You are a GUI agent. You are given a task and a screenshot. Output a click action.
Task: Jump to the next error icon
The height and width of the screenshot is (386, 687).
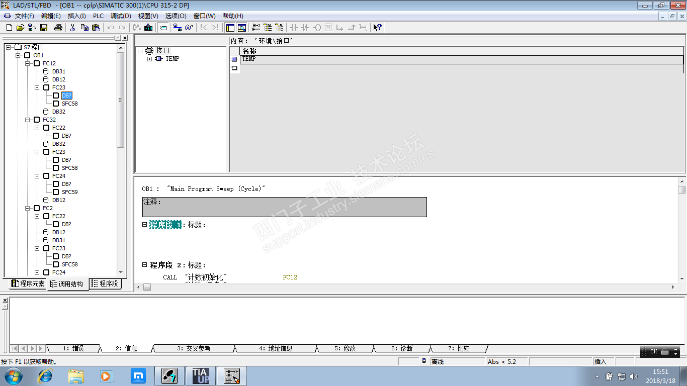point(215,28)
